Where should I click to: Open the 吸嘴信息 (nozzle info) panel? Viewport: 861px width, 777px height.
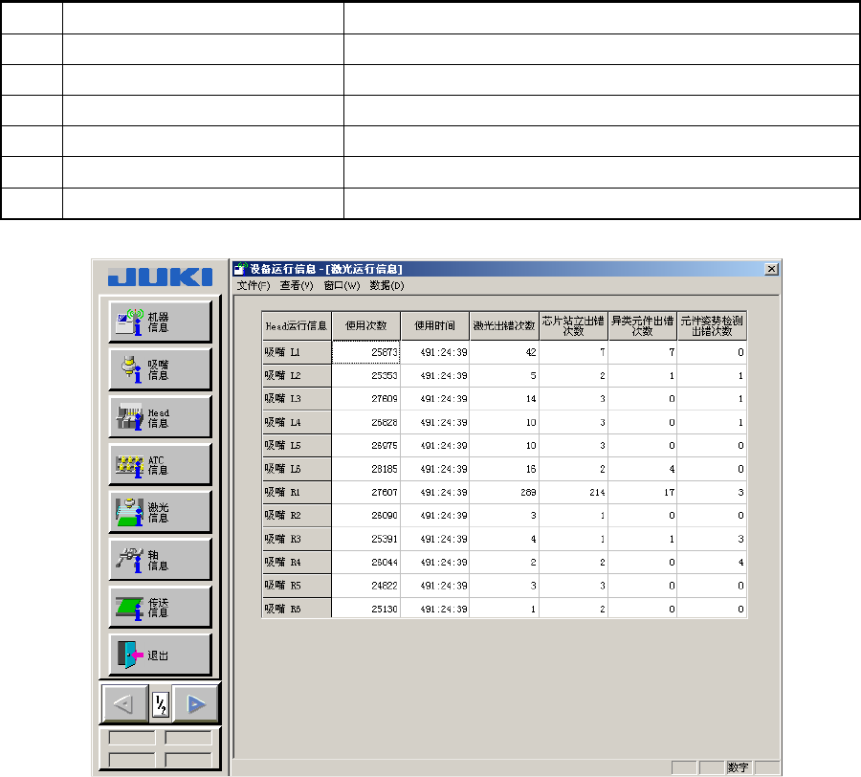pyautogui.click(x=160, y=369)
